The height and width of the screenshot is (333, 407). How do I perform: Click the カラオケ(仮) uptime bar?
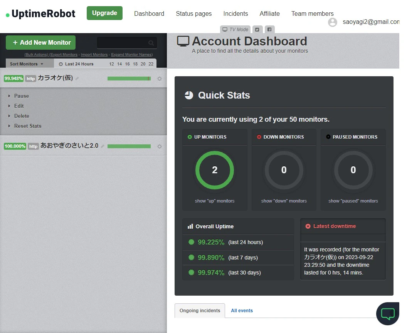coord(129,79)
